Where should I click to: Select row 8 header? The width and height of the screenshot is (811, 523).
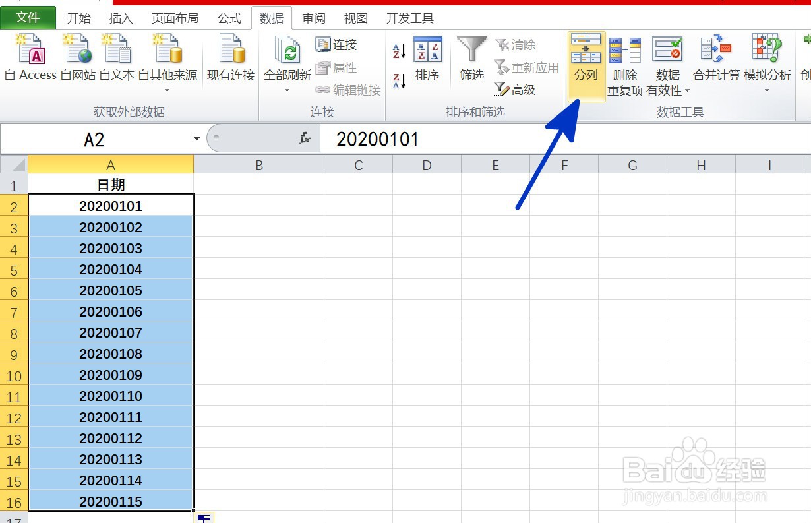(x=14, y=333)
